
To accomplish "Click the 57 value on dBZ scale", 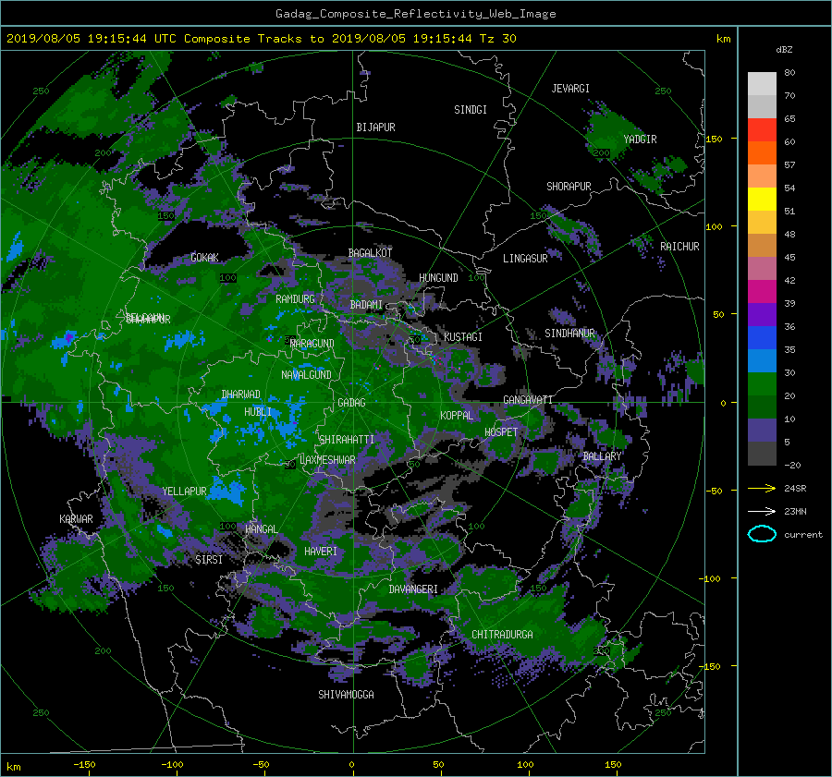I will point(789,165).
